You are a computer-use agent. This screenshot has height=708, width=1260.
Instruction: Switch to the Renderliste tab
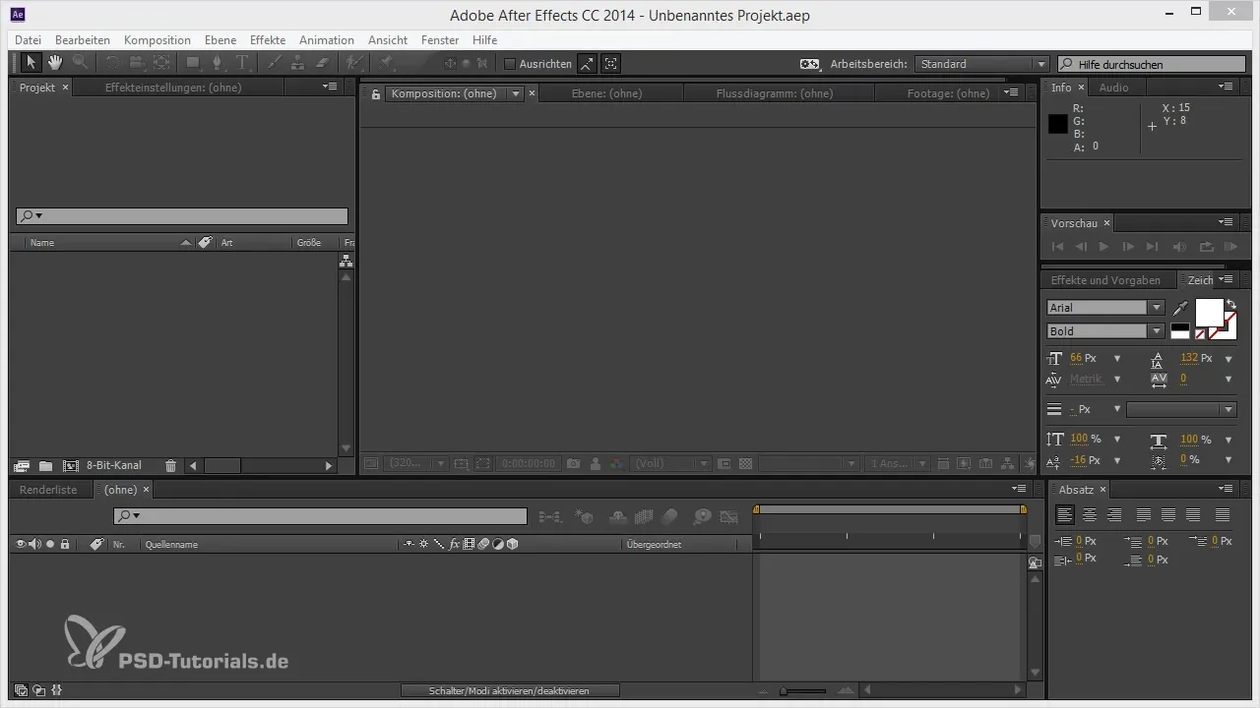48,489
